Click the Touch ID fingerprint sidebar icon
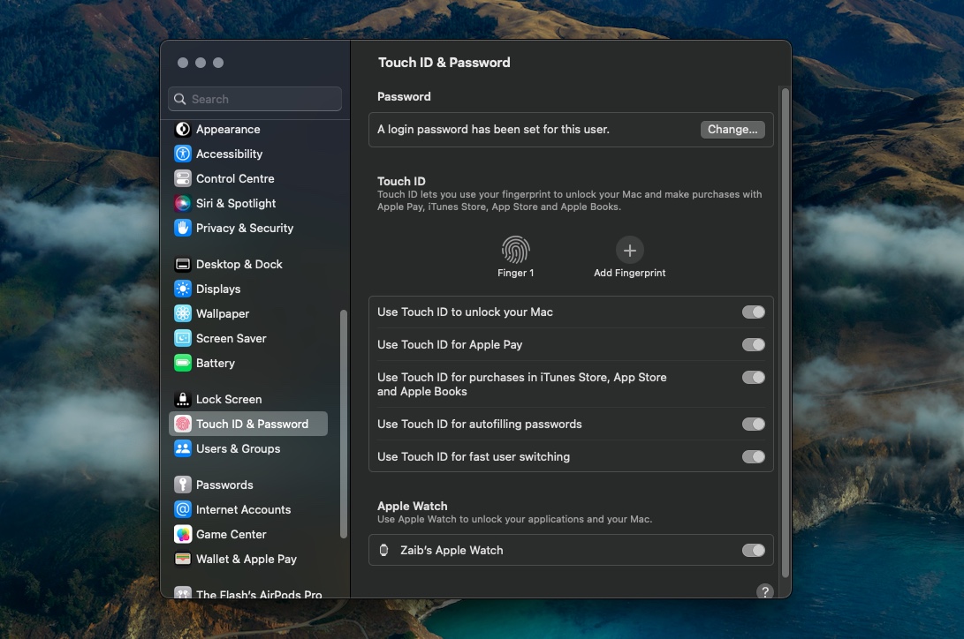The height and width of the screenshot is (639, 964). 183,424
